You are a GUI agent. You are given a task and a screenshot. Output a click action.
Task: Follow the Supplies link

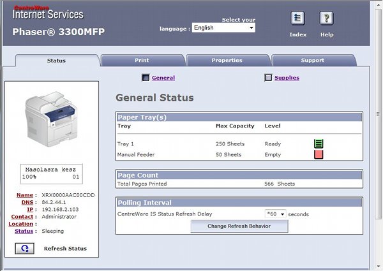click(287, 78)
